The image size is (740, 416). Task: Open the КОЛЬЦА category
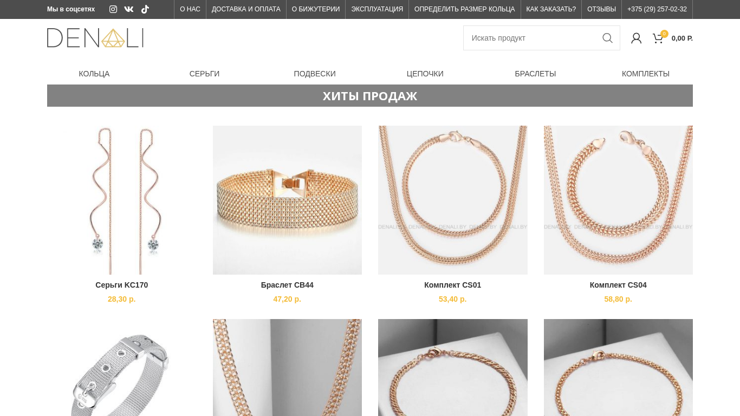pos(94,74)
